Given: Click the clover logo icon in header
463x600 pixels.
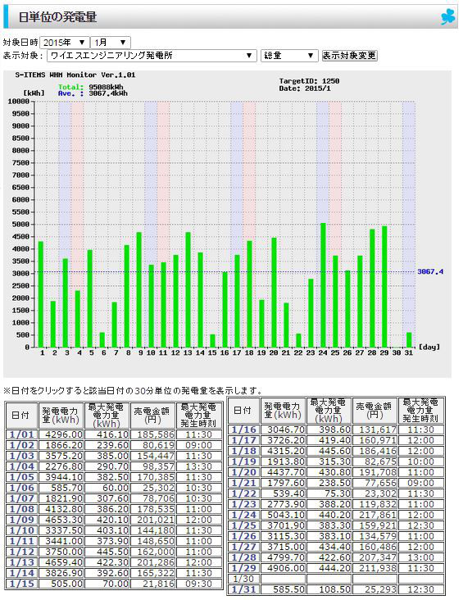Looking at the screenshot, I should (x=447, y=17).
